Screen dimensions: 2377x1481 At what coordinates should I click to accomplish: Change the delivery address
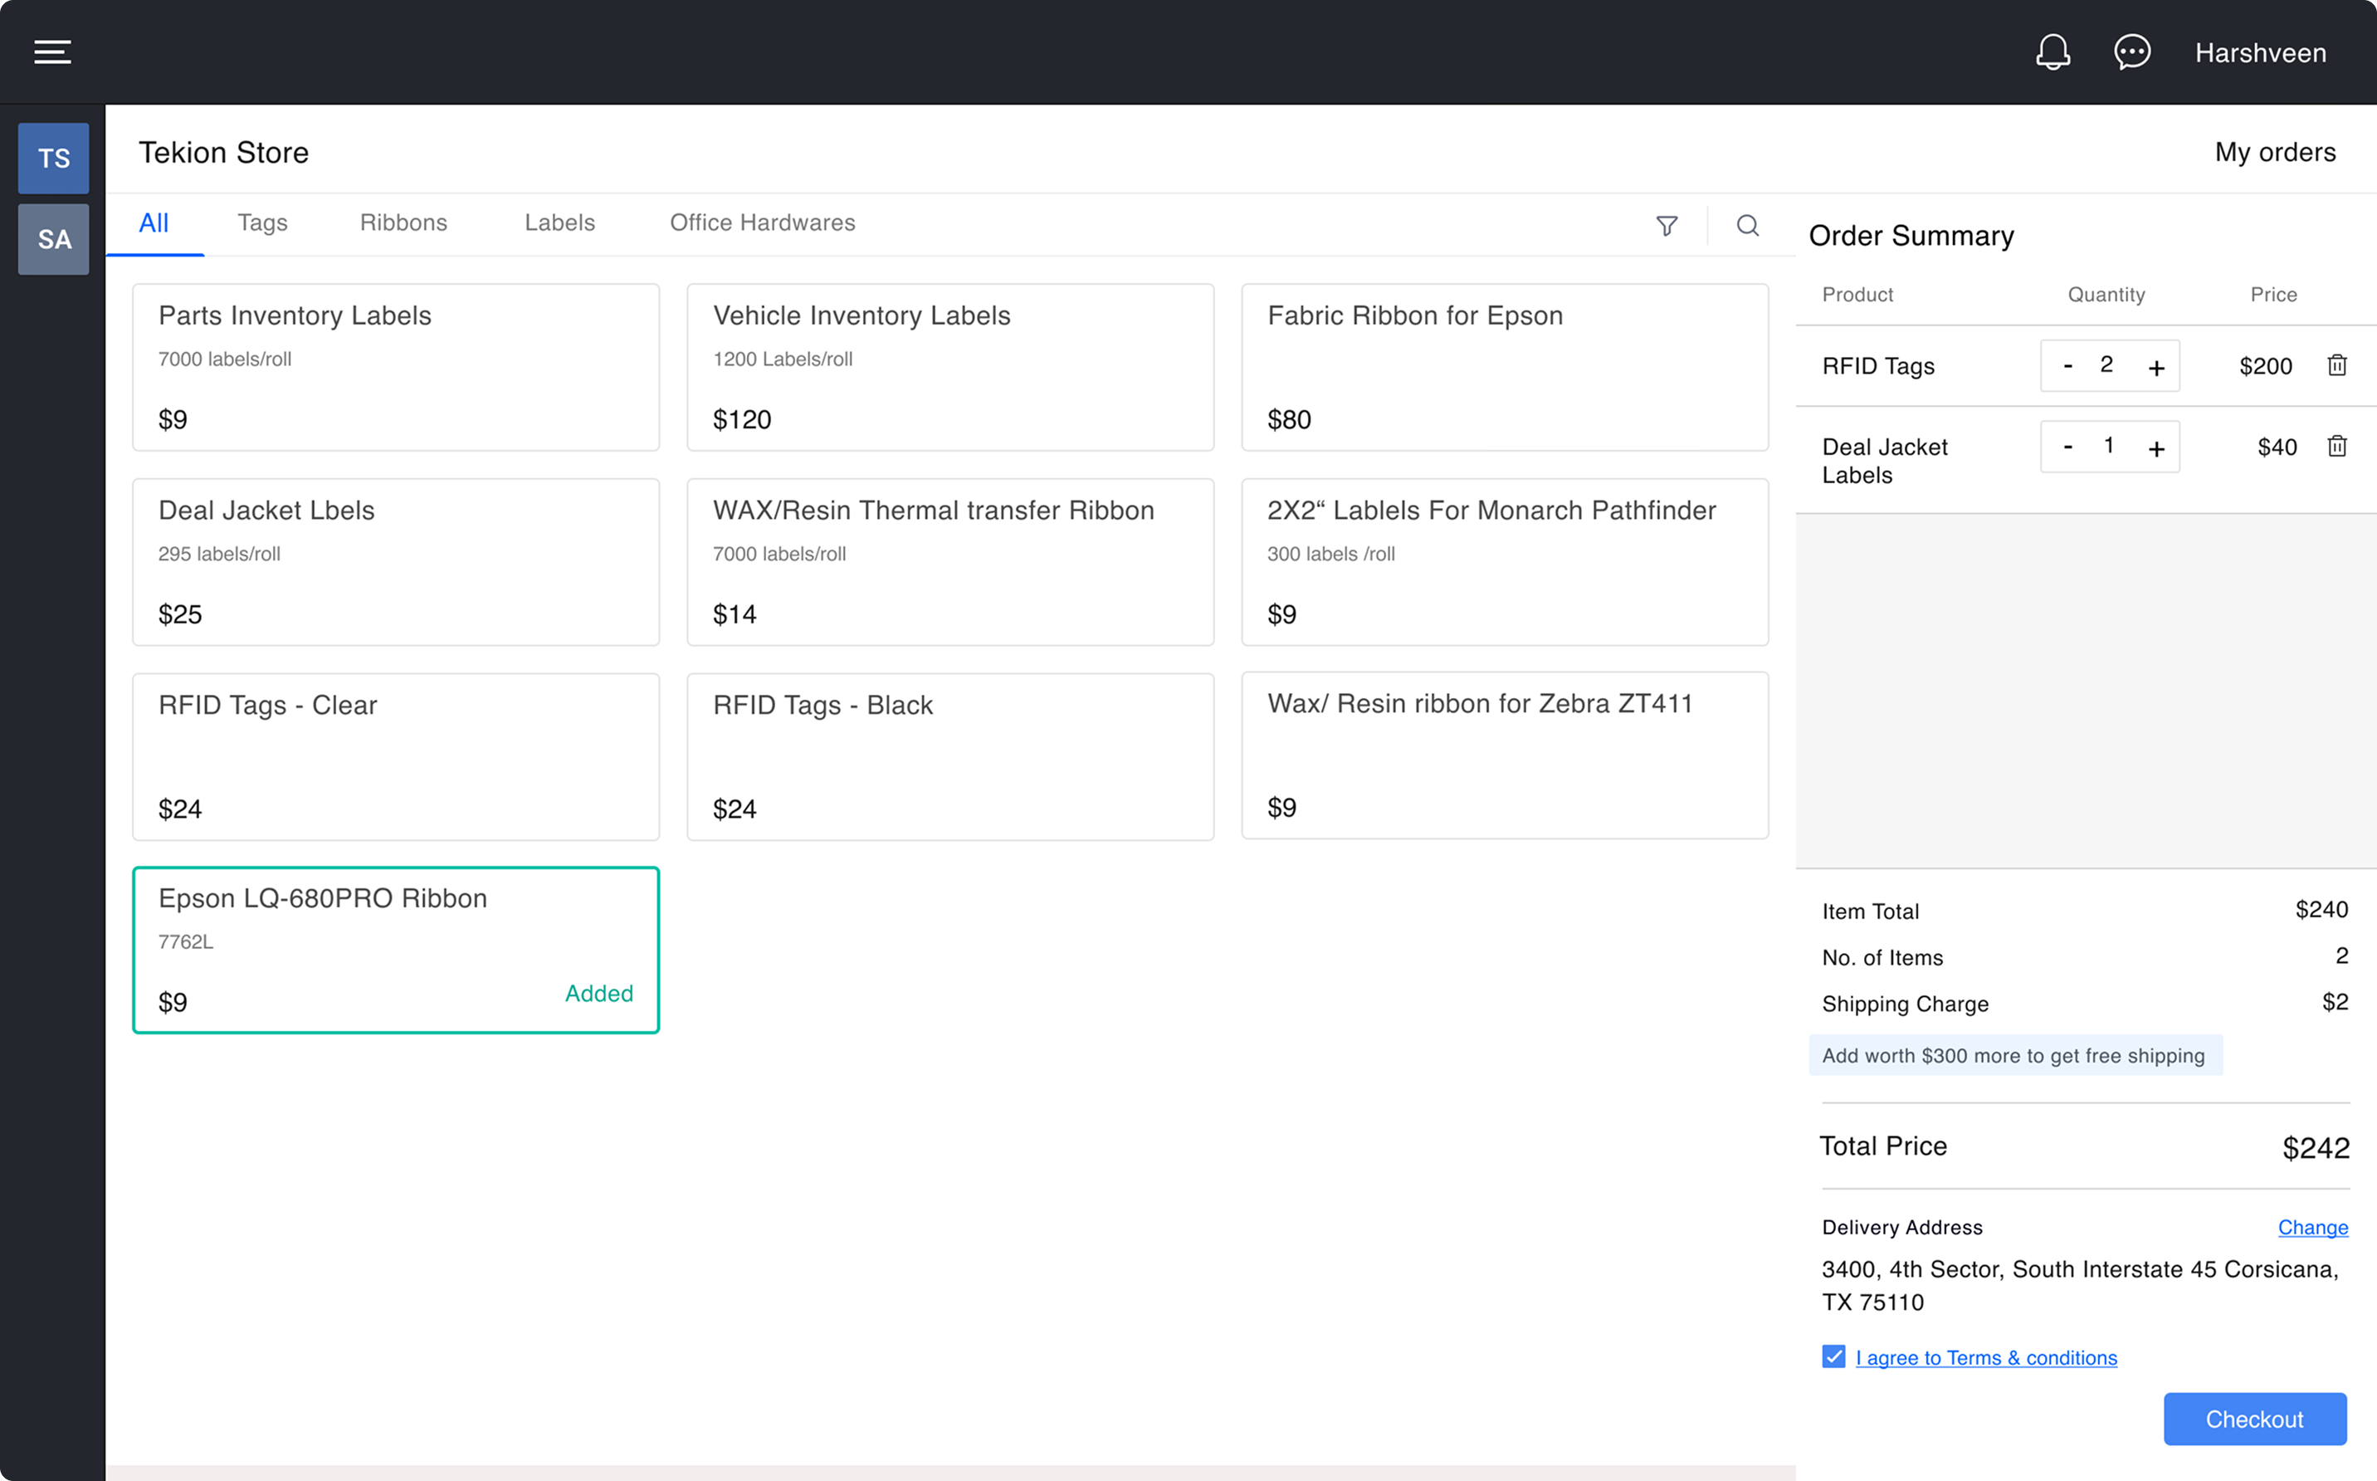pyautogui.click(x=2311, y=1227)
